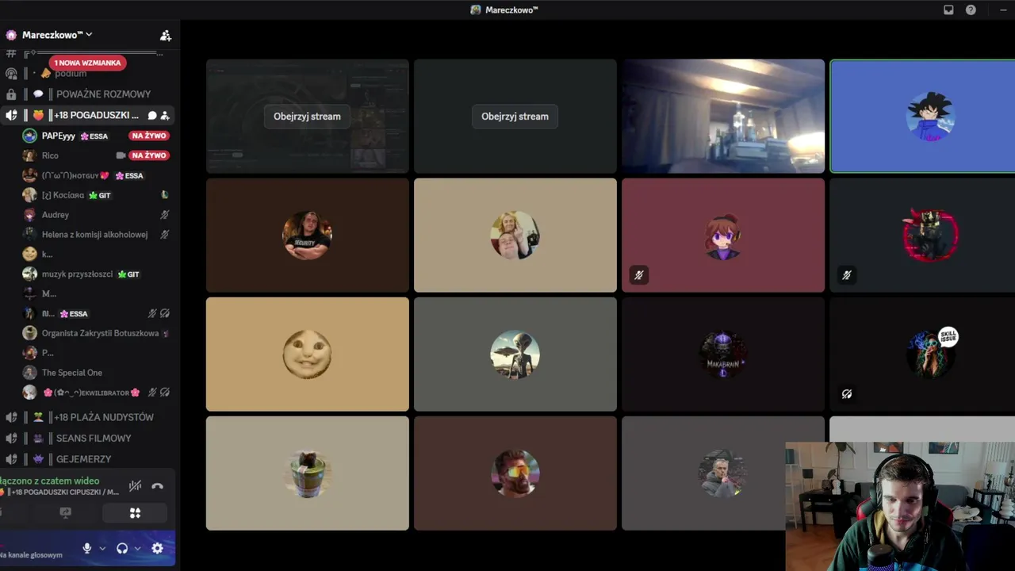The width and height of the screenshot is (1015, 571).
Task: Disconnect from voice with hang-up icon
Action: [x=157, y=486]
